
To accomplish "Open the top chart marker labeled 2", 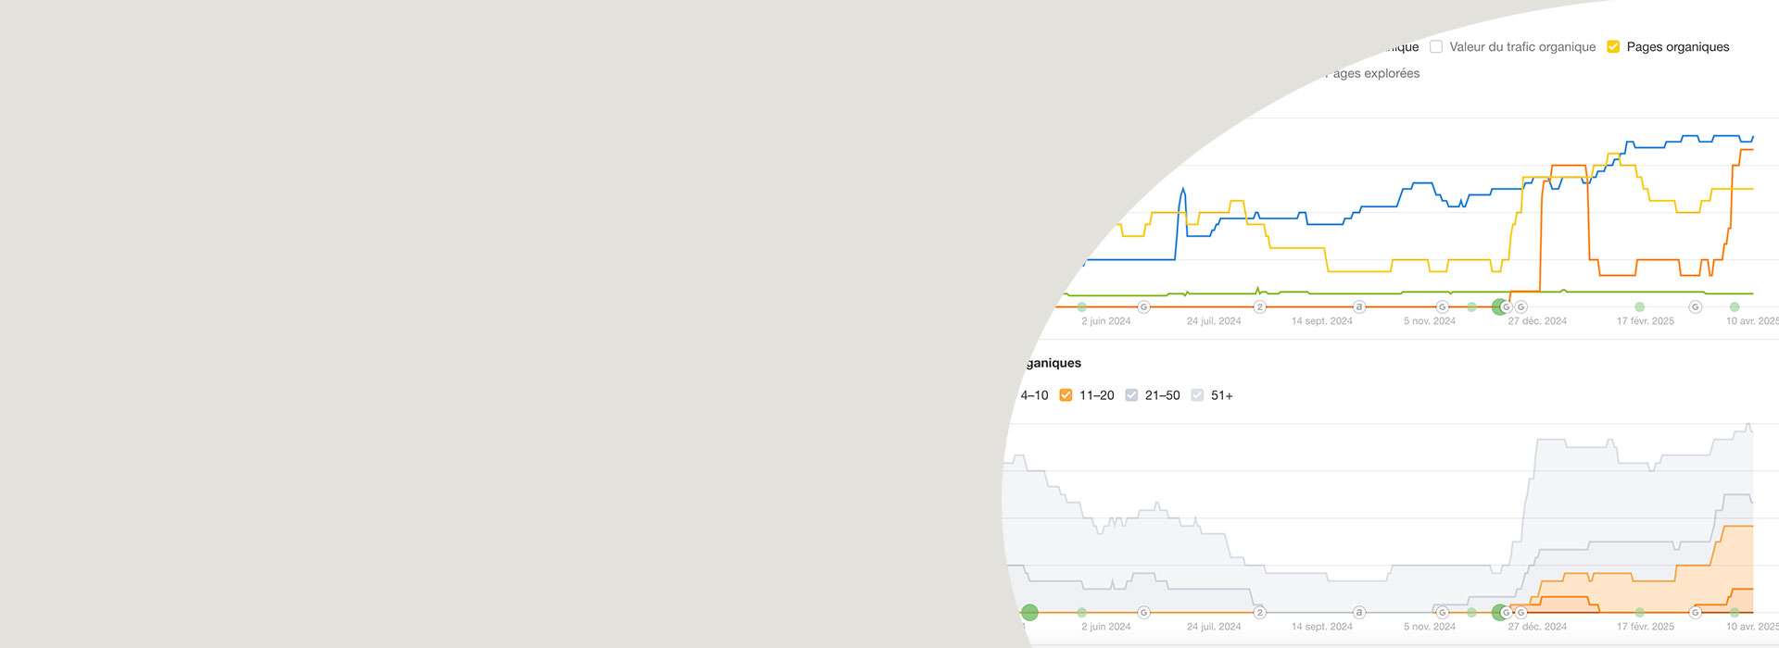I will pos(1259,306).
